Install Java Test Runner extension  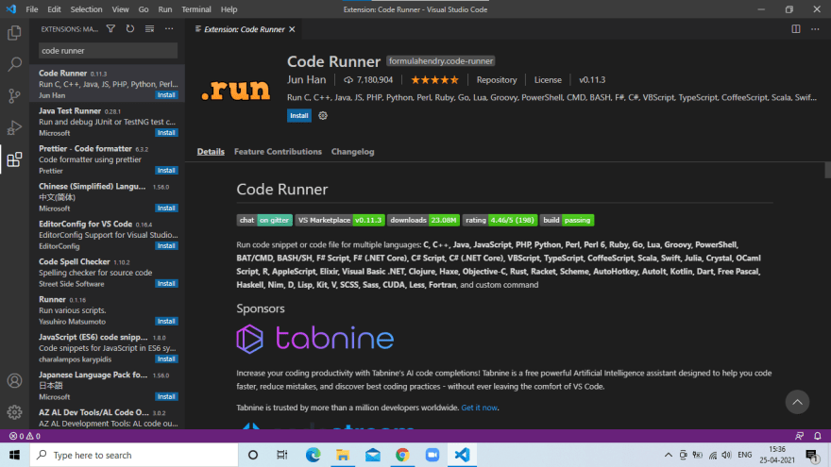(x=166, y=133)
